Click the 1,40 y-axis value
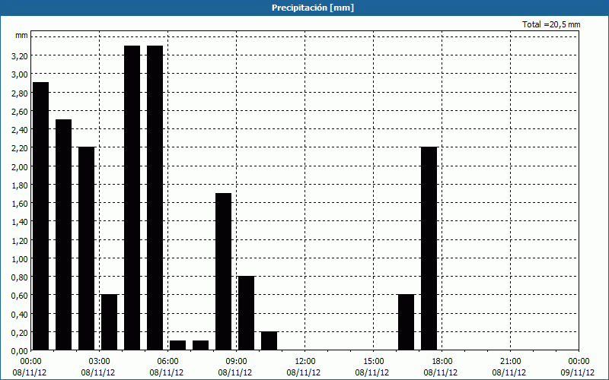The width and height of the screenshot is (609, 380). point(20,222)
